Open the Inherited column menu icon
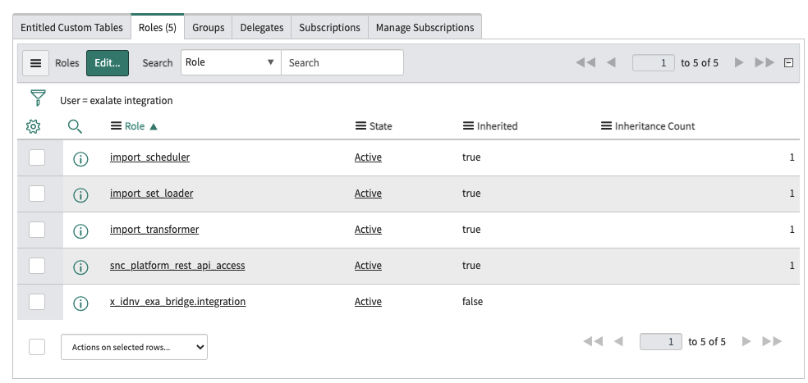 pyautogui.click(x=469, y=126)
